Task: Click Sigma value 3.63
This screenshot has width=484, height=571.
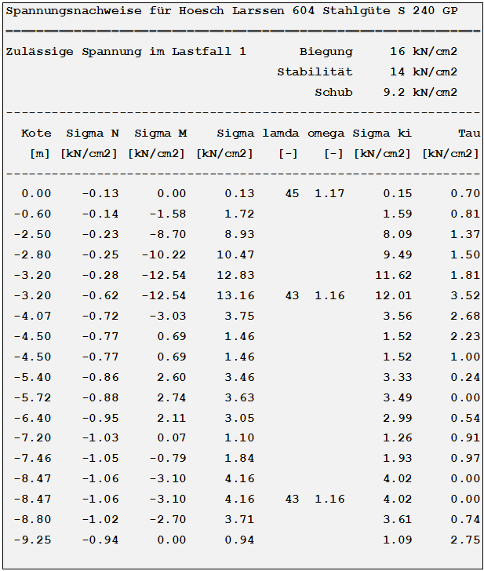Action: point(239,397)
